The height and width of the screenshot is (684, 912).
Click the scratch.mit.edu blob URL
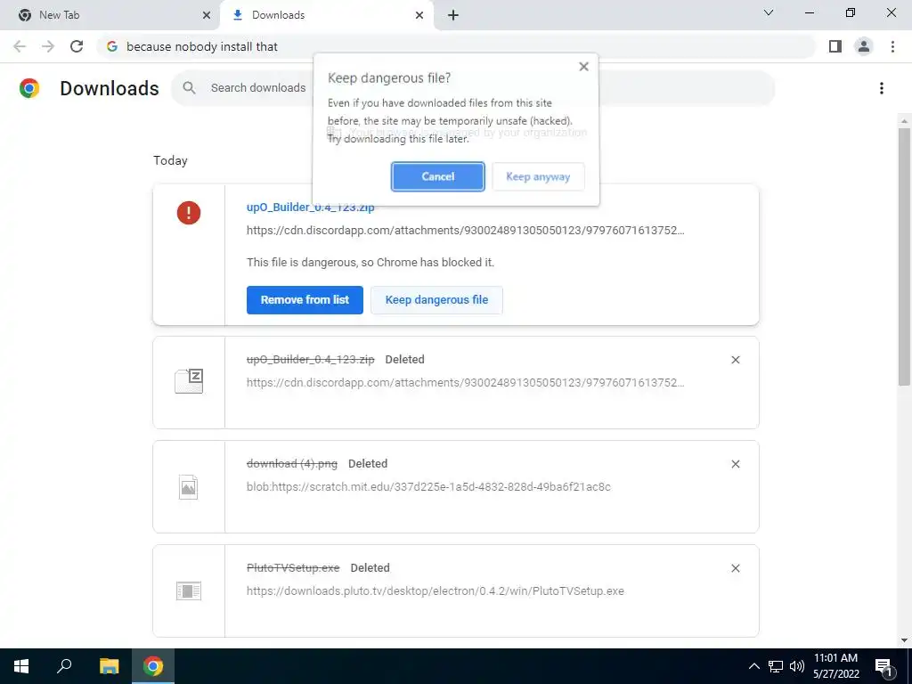(428, 487)
